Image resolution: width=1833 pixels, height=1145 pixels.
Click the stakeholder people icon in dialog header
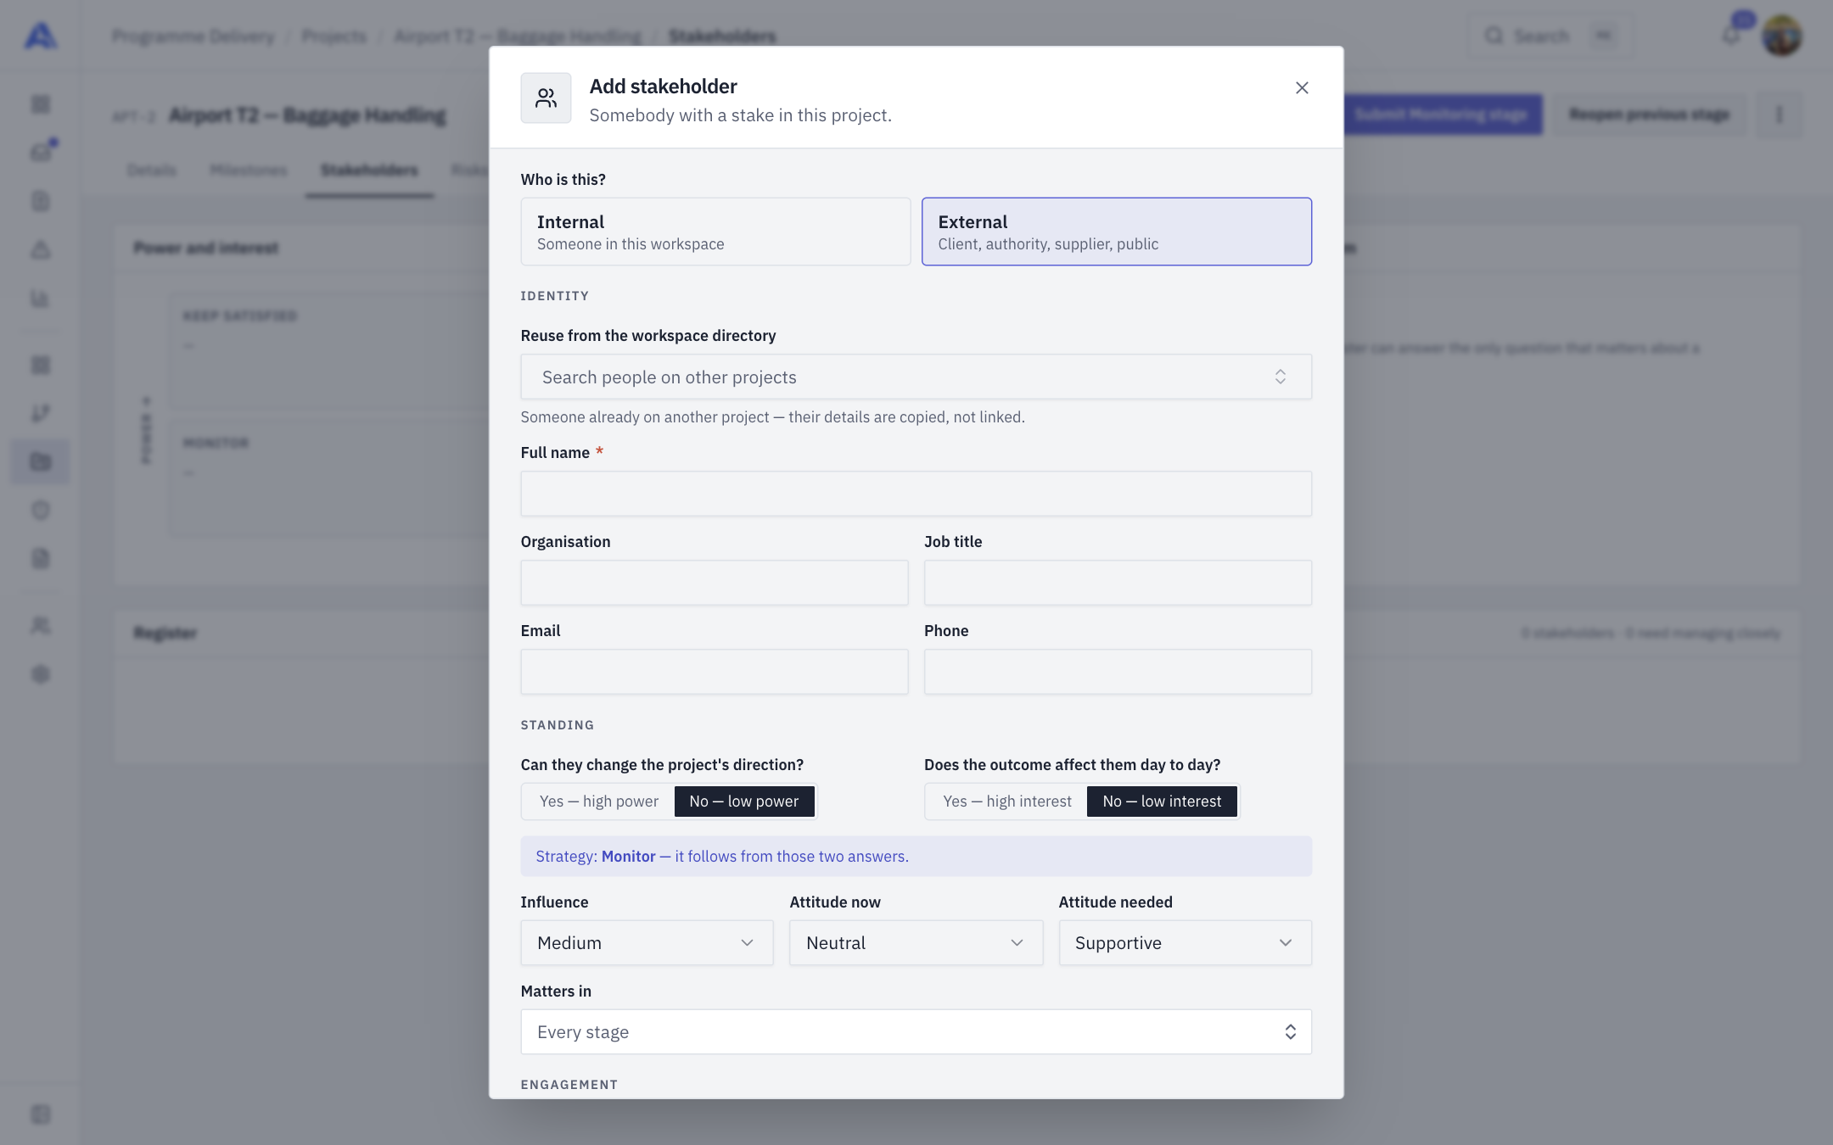546,98
